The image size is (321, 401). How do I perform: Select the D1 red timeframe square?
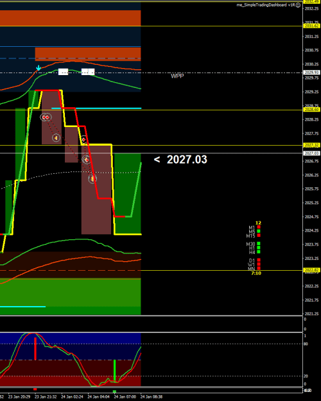(259, 260)
